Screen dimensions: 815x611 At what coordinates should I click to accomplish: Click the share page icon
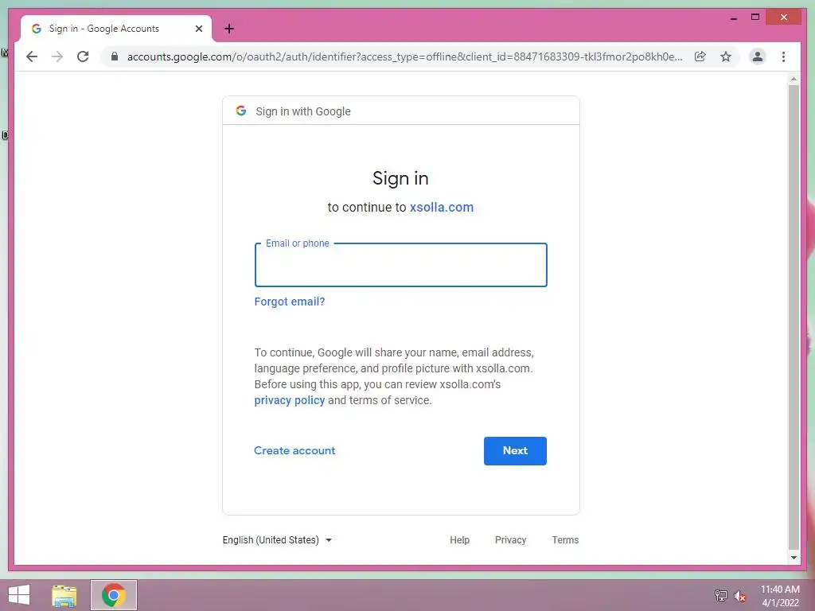[700, 56]
